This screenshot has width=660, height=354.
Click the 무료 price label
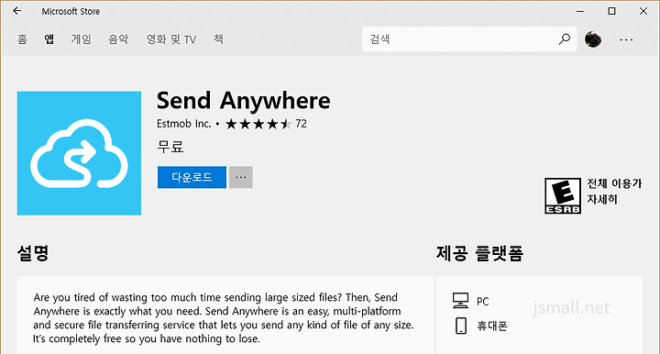(170, 147)
